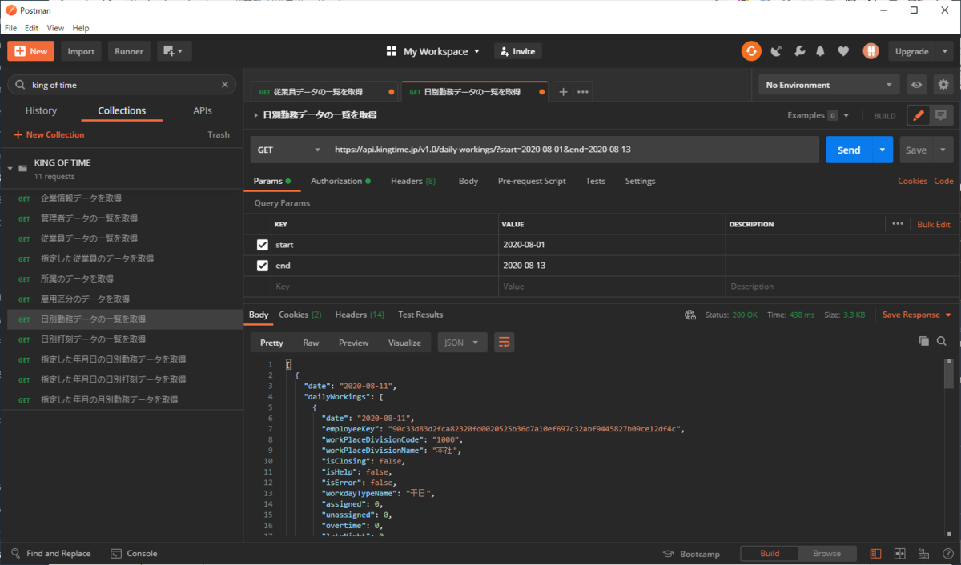The width and height of the screenshot is (961, 565).
Task: Toggle line wrap icon in response viewer
Action: tap(504, 343)
